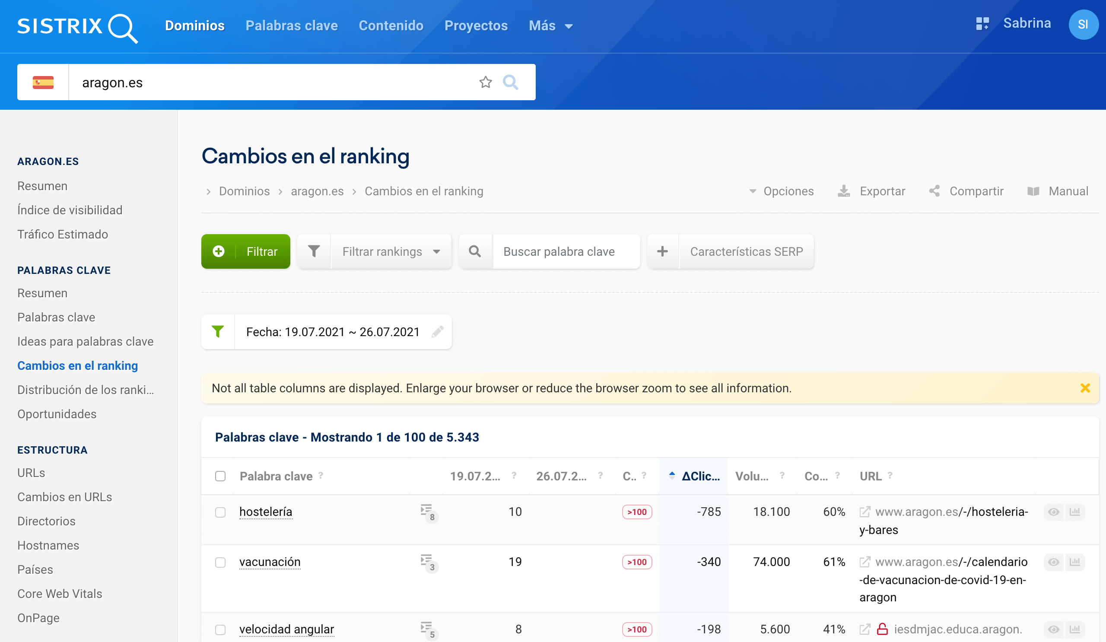Switch to Palabras clave top menu

point(292,26)
